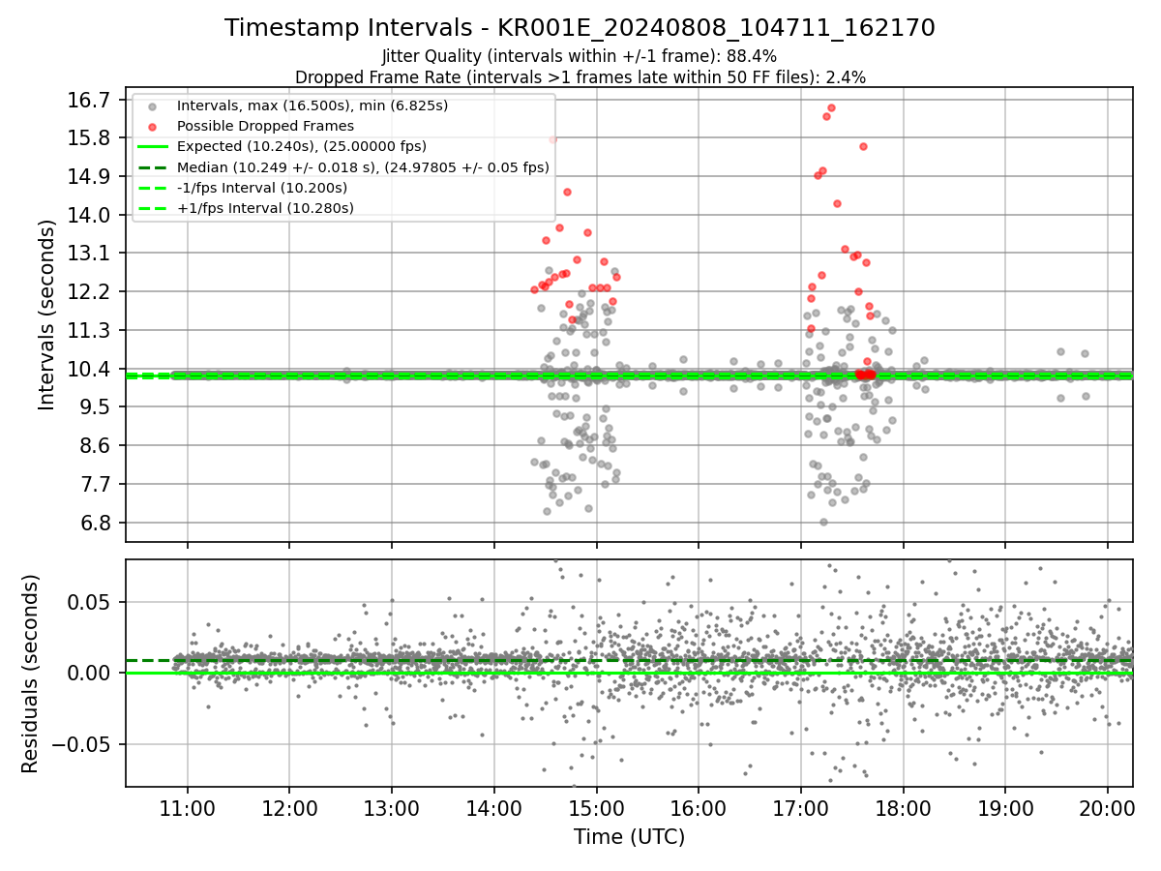Viewport: 1161px width, 871px height.
Task: Click the lowest gray interval point near 6.8 seconds
Action: click(x=823, y=522)
